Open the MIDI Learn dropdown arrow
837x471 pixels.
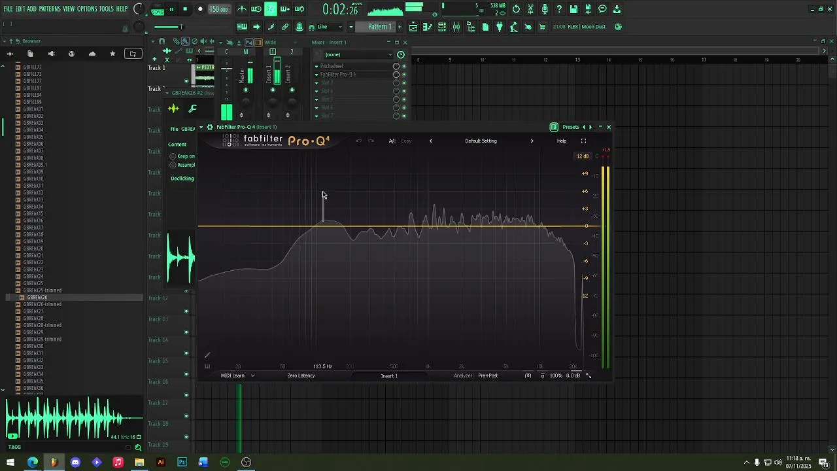(252, 375)
